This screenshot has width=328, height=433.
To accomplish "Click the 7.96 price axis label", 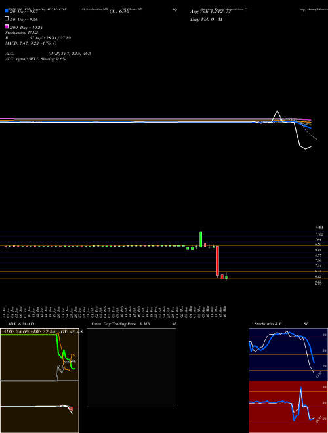I will coord(318,260).
